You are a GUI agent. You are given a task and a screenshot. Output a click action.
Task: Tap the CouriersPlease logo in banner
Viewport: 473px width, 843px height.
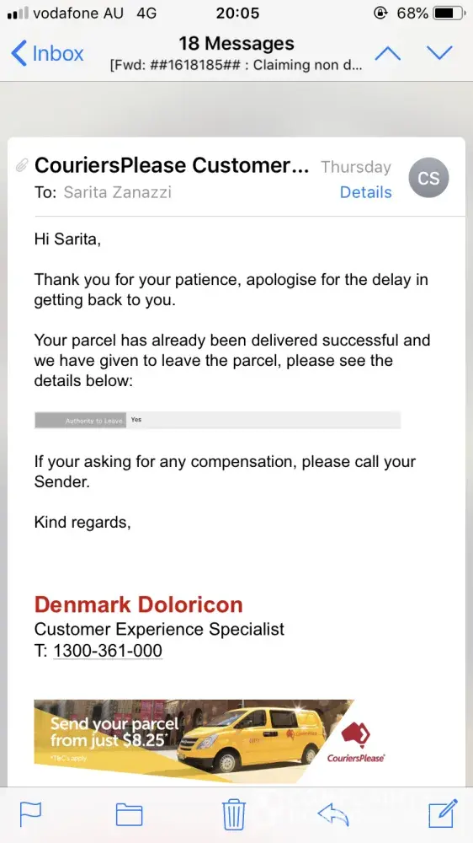355,742
